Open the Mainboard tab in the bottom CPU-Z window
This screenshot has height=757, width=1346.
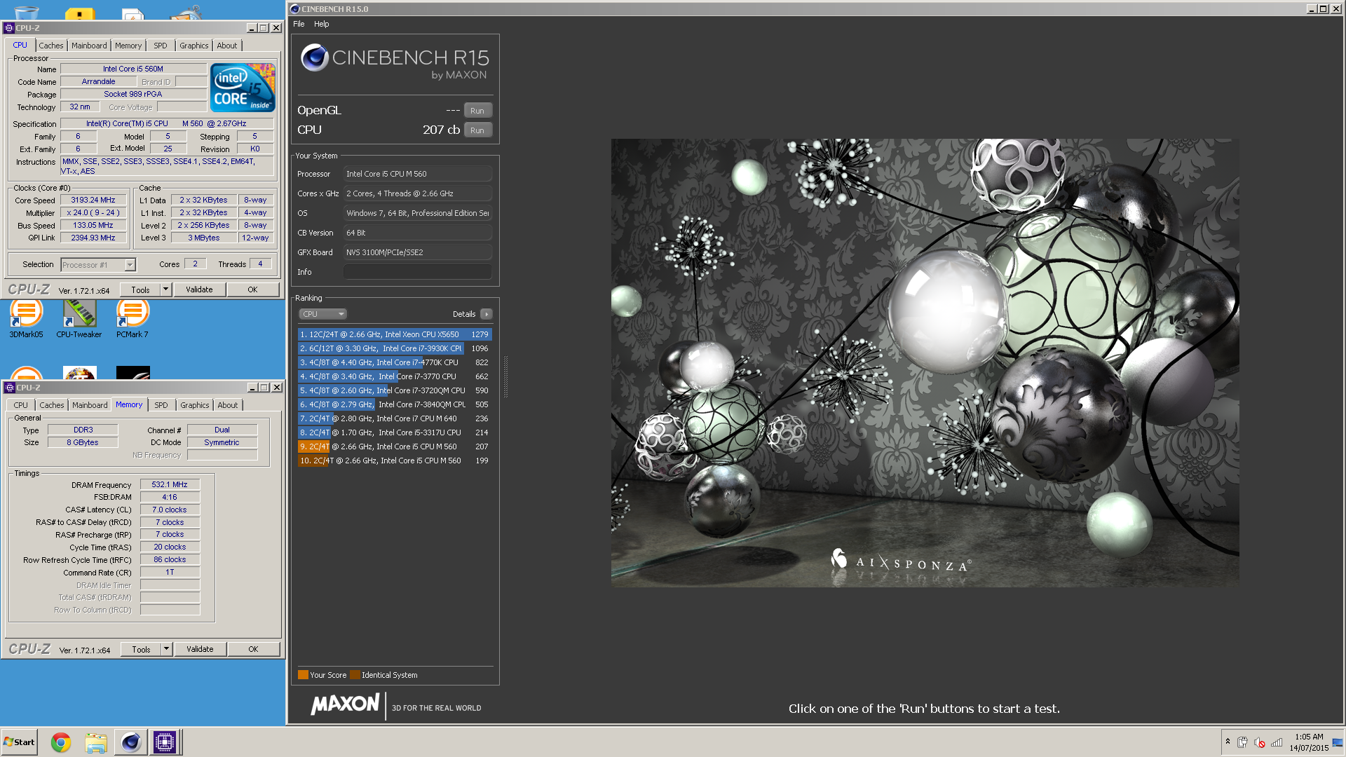90,405
